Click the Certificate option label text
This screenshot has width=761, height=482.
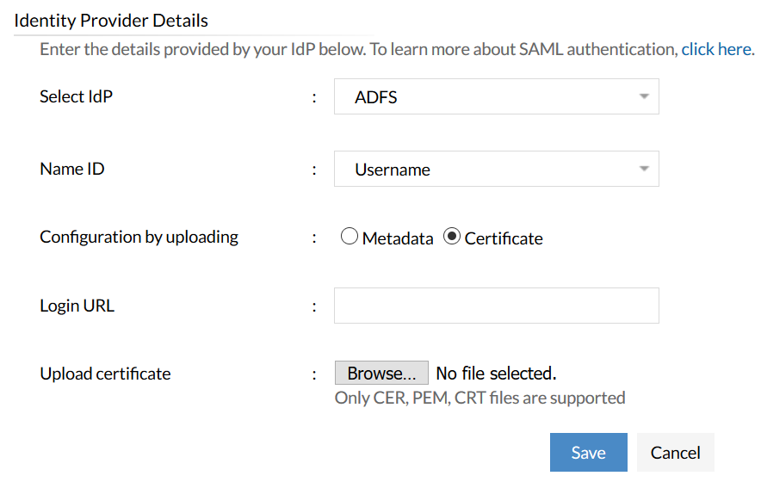point(504,238)
